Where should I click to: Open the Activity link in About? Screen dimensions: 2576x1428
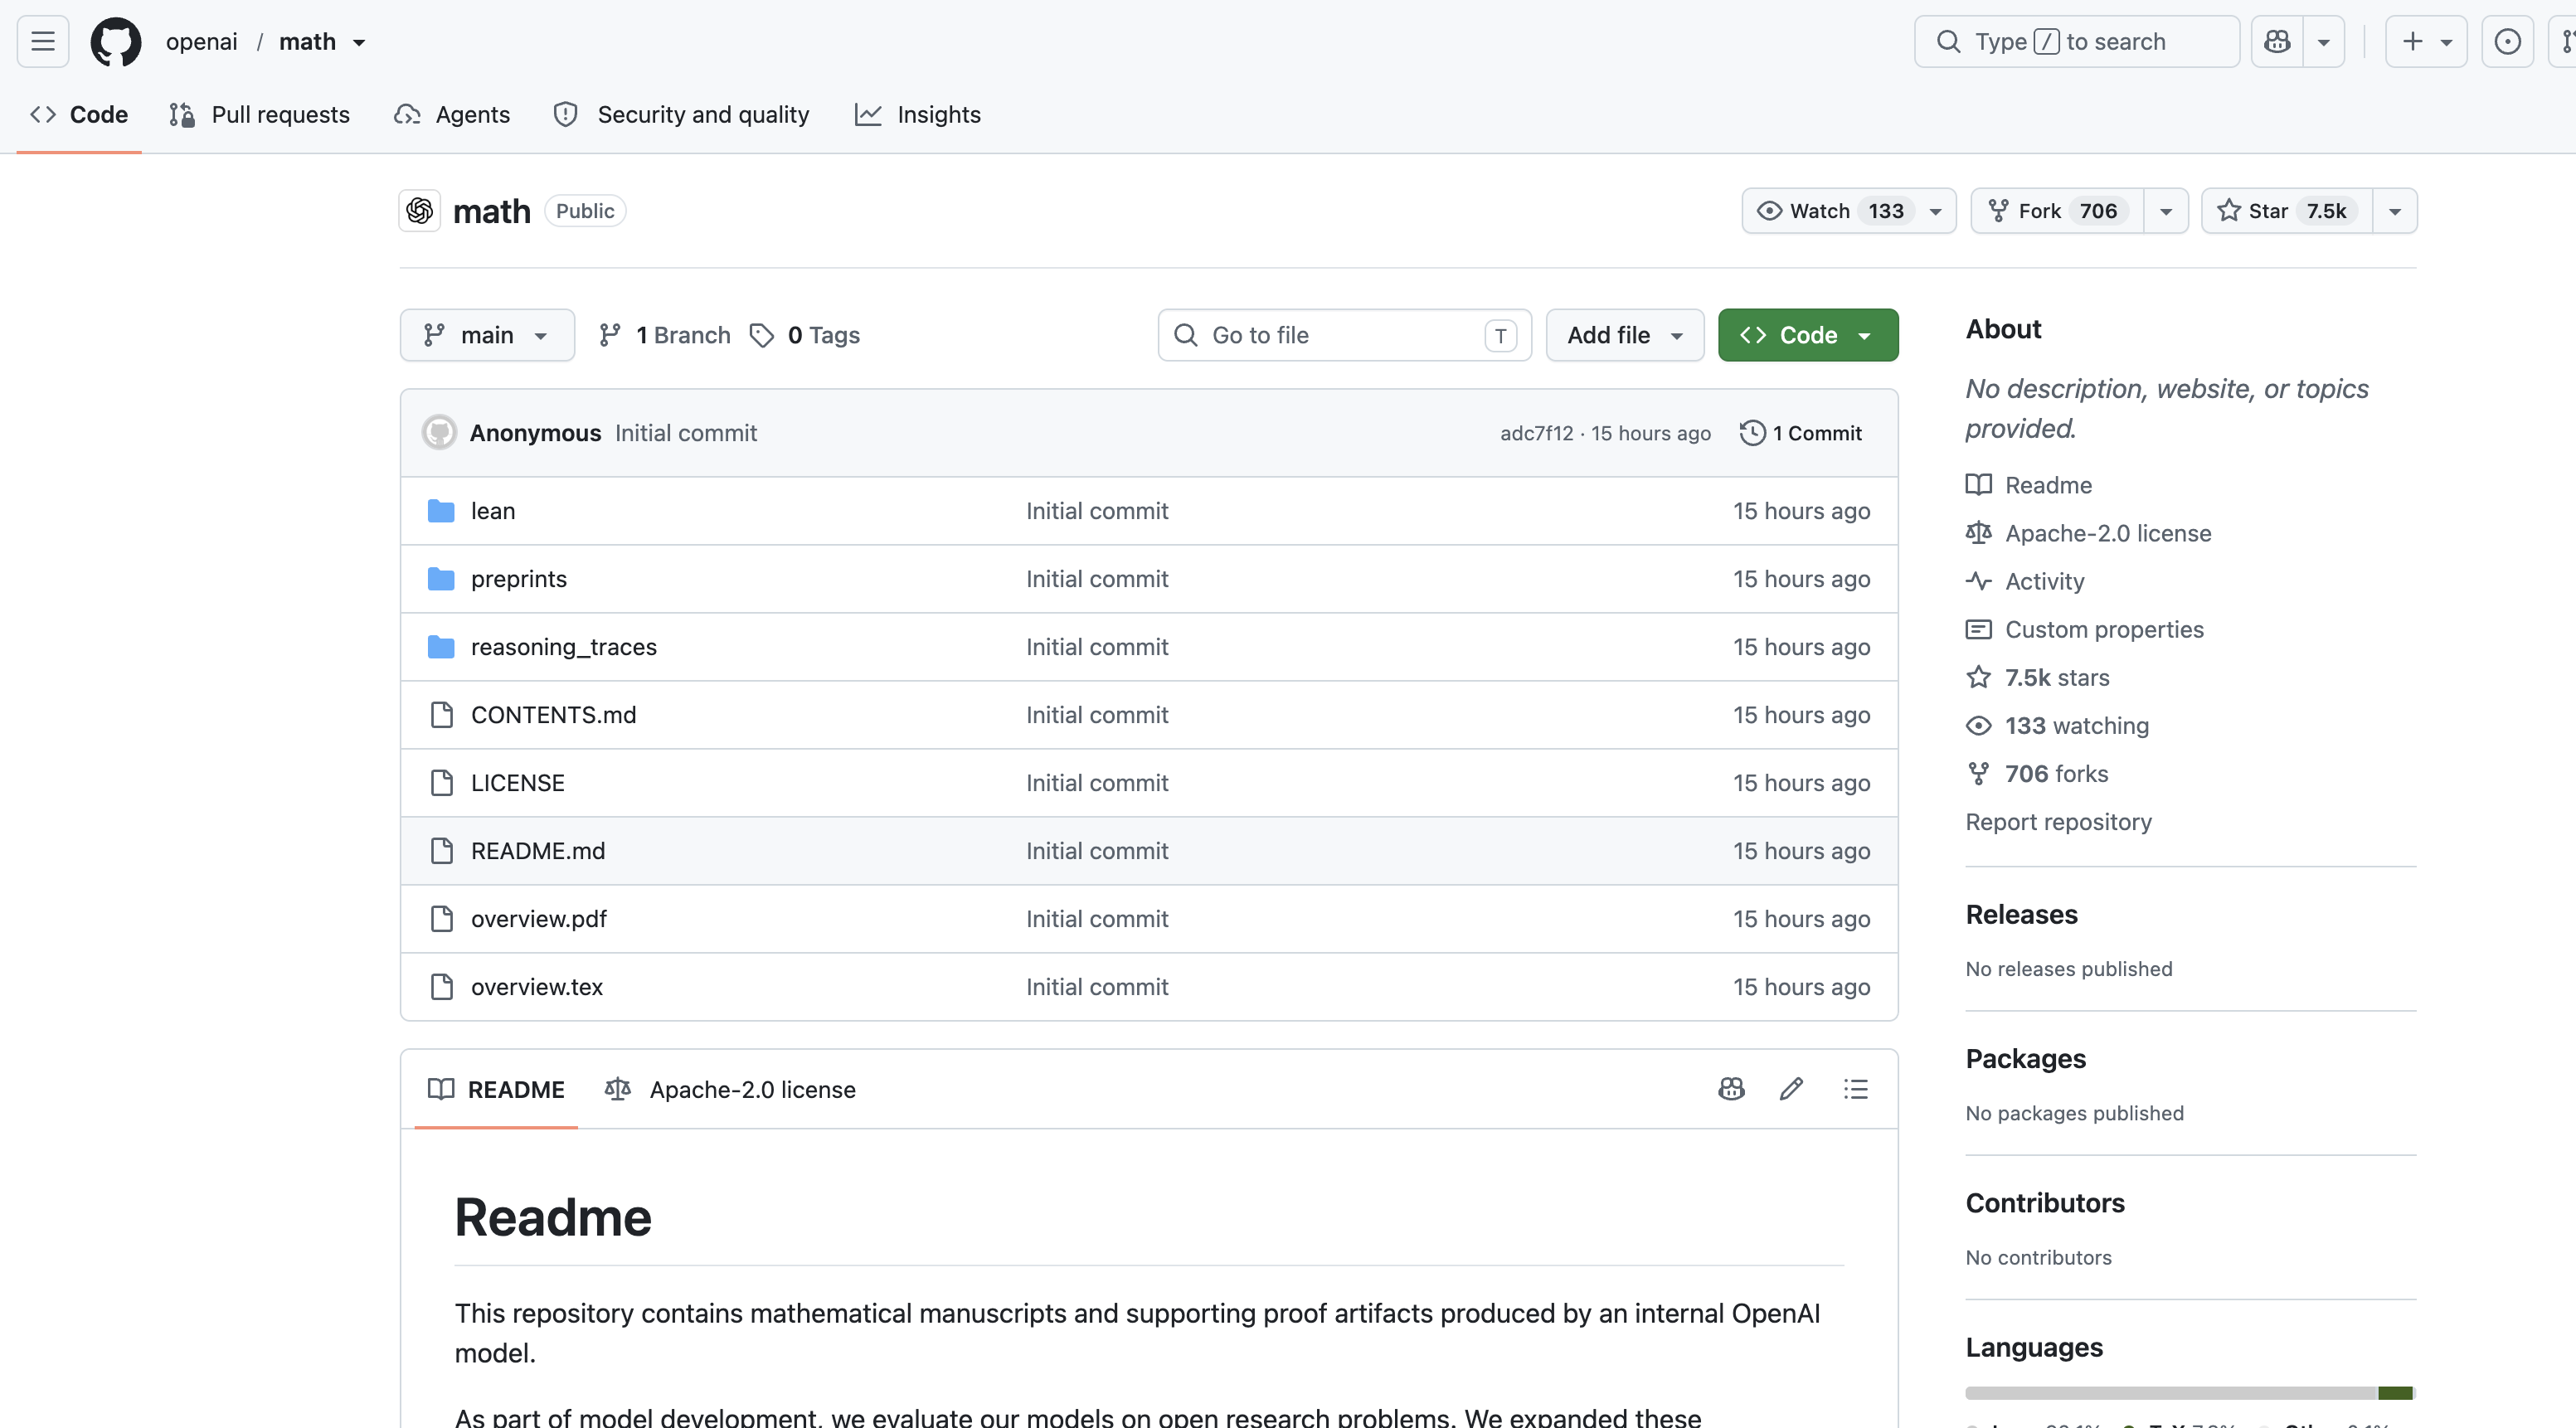(x=2044, y=581)
